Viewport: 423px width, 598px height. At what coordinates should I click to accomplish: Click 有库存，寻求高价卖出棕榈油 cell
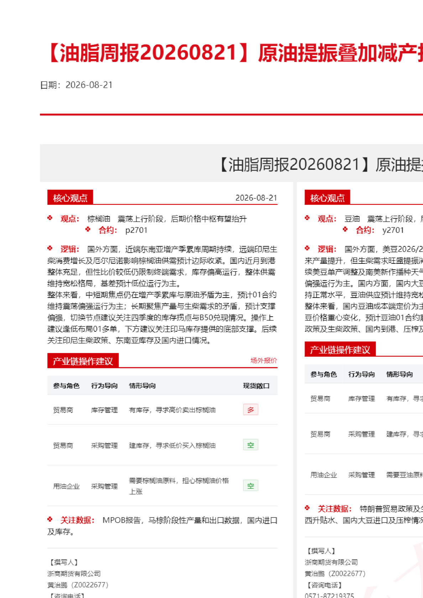pos(172,410)
